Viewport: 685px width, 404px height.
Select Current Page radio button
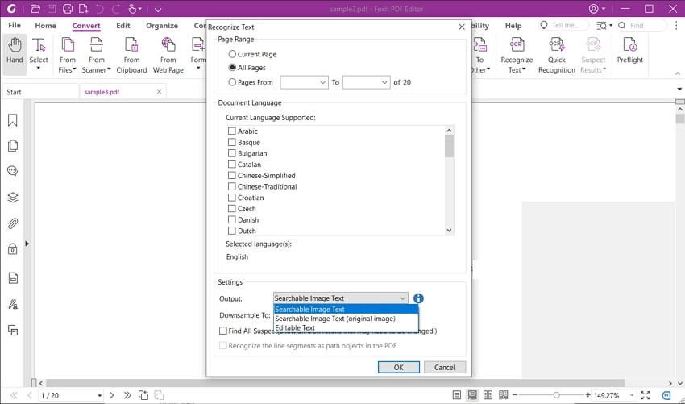[232, 54]
